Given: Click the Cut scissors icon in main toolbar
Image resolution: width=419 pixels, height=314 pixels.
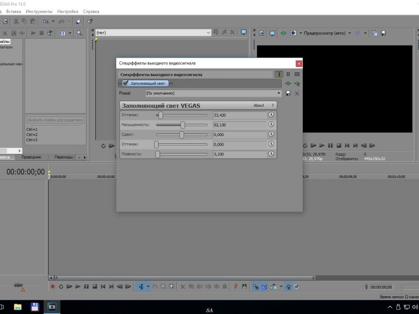Looking at the screenshot, I should pyautogui.click(x=16, y=21).
